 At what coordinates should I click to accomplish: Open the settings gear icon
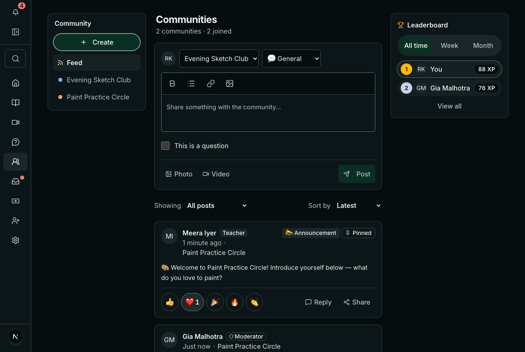tap(16, 240)
